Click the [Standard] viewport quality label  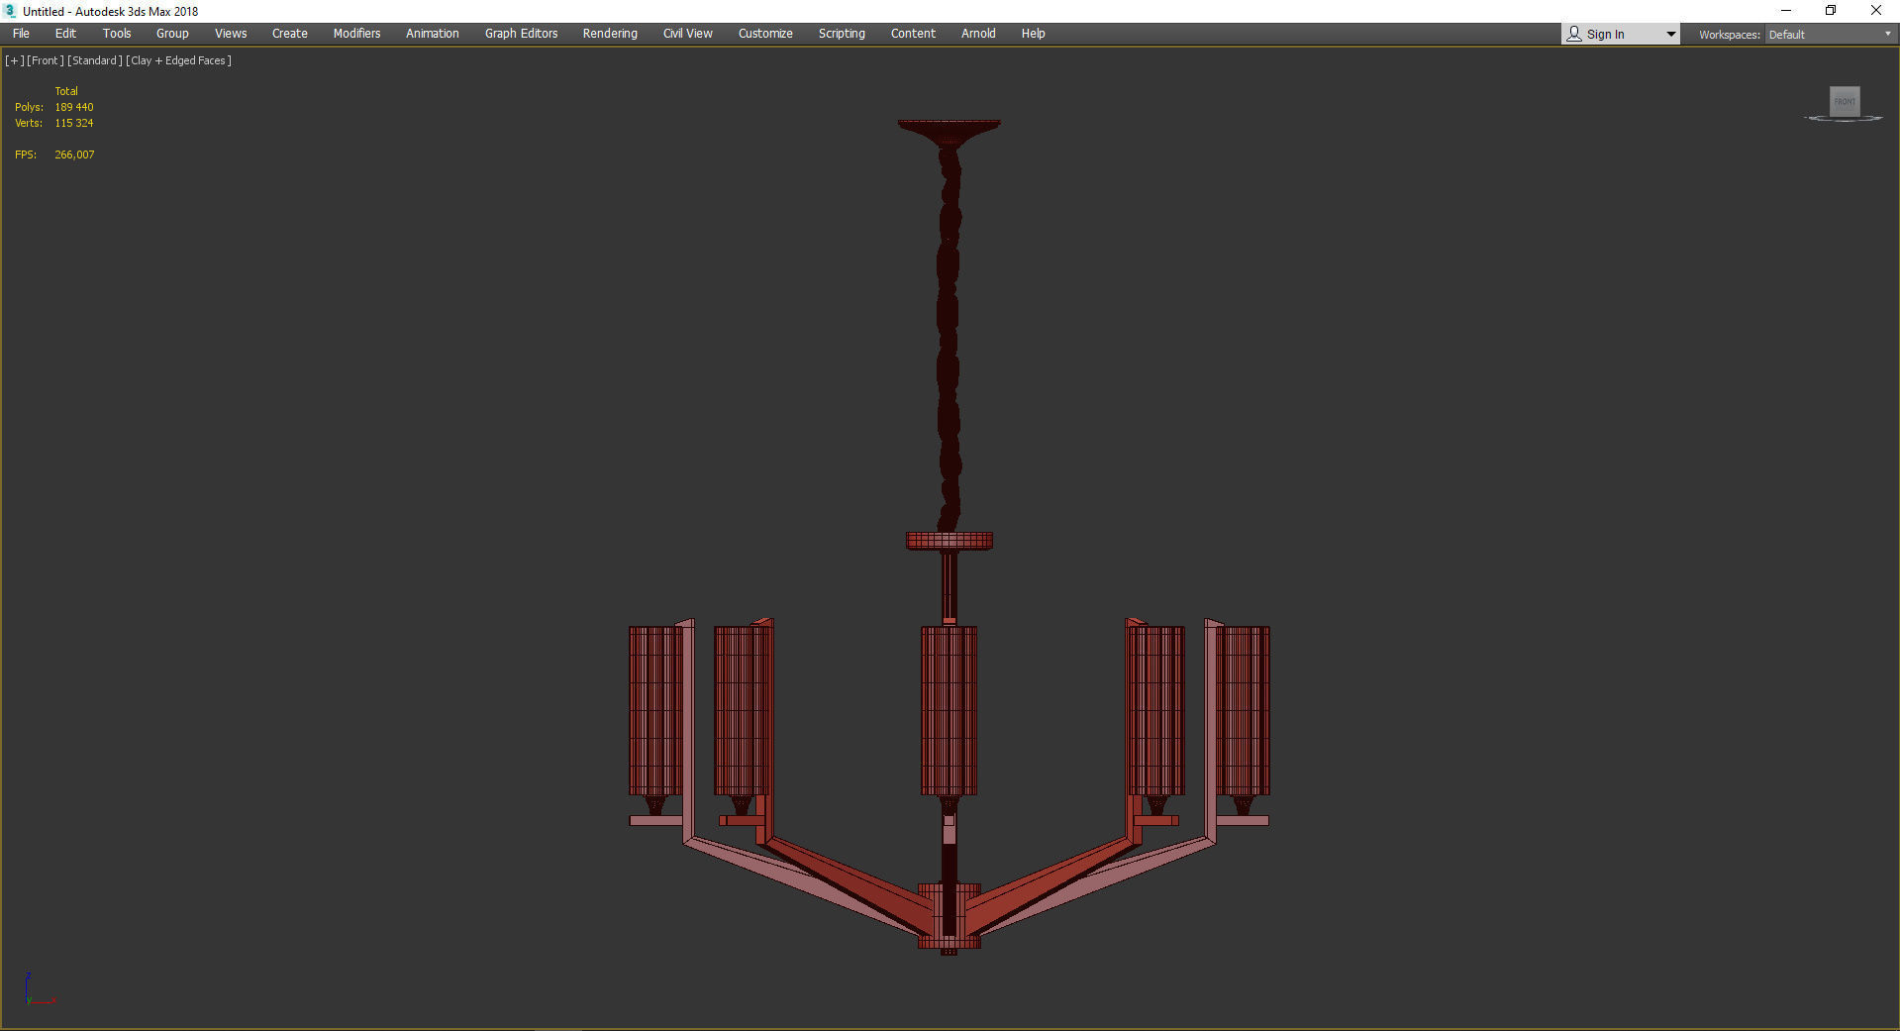pyautogui.click(x=95, y=60)
